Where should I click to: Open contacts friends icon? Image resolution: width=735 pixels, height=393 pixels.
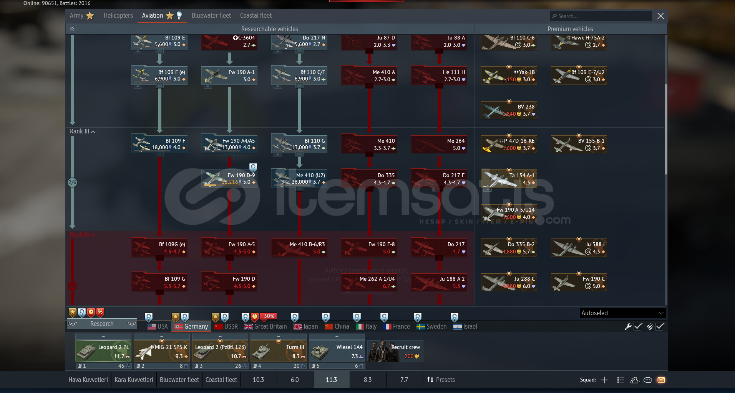point(635,380)
